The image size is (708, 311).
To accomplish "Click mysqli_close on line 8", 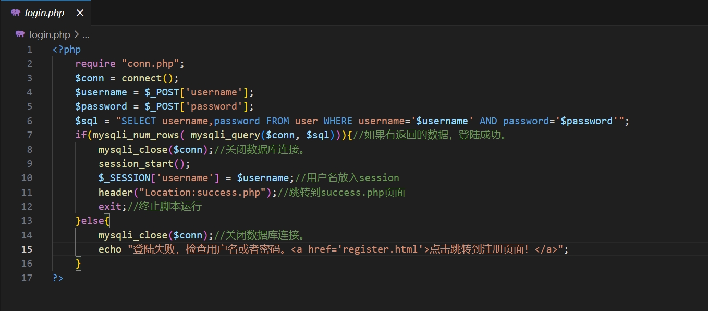I will 133,149.
